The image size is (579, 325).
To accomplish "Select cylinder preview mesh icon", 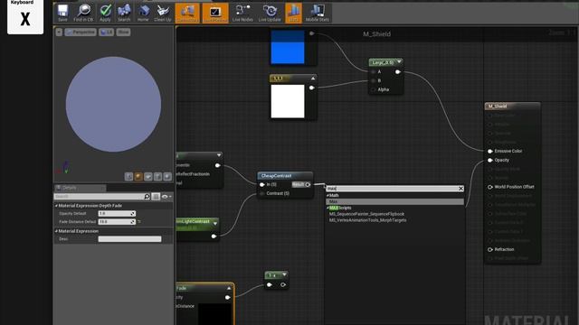I will [x=128, y=177].
